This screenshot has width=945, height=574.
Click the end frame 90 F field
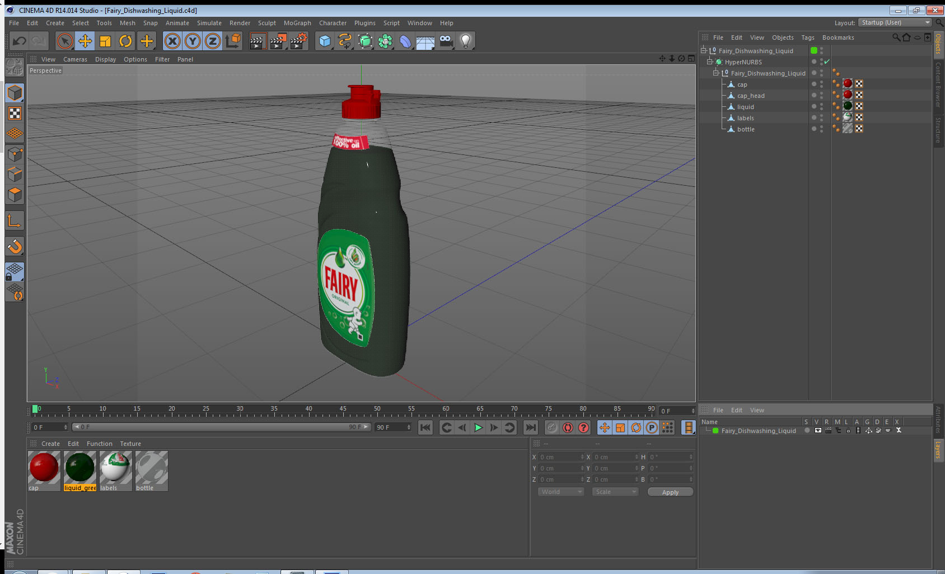394,427
